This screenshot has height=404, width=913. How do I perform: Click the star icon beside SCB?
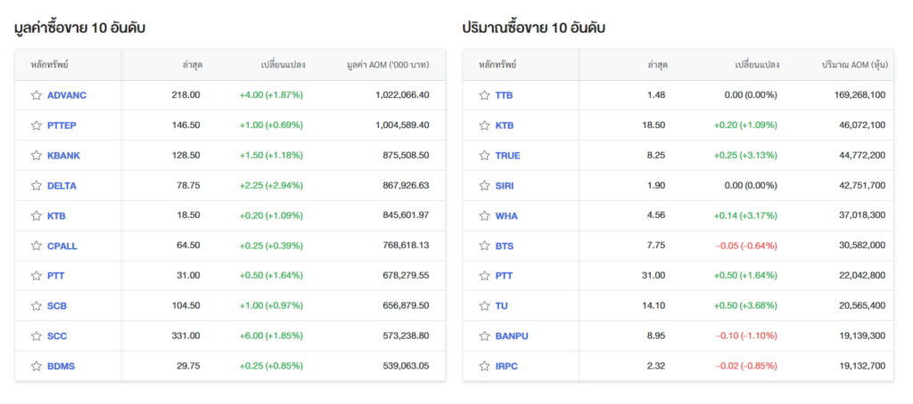(36, 306)
